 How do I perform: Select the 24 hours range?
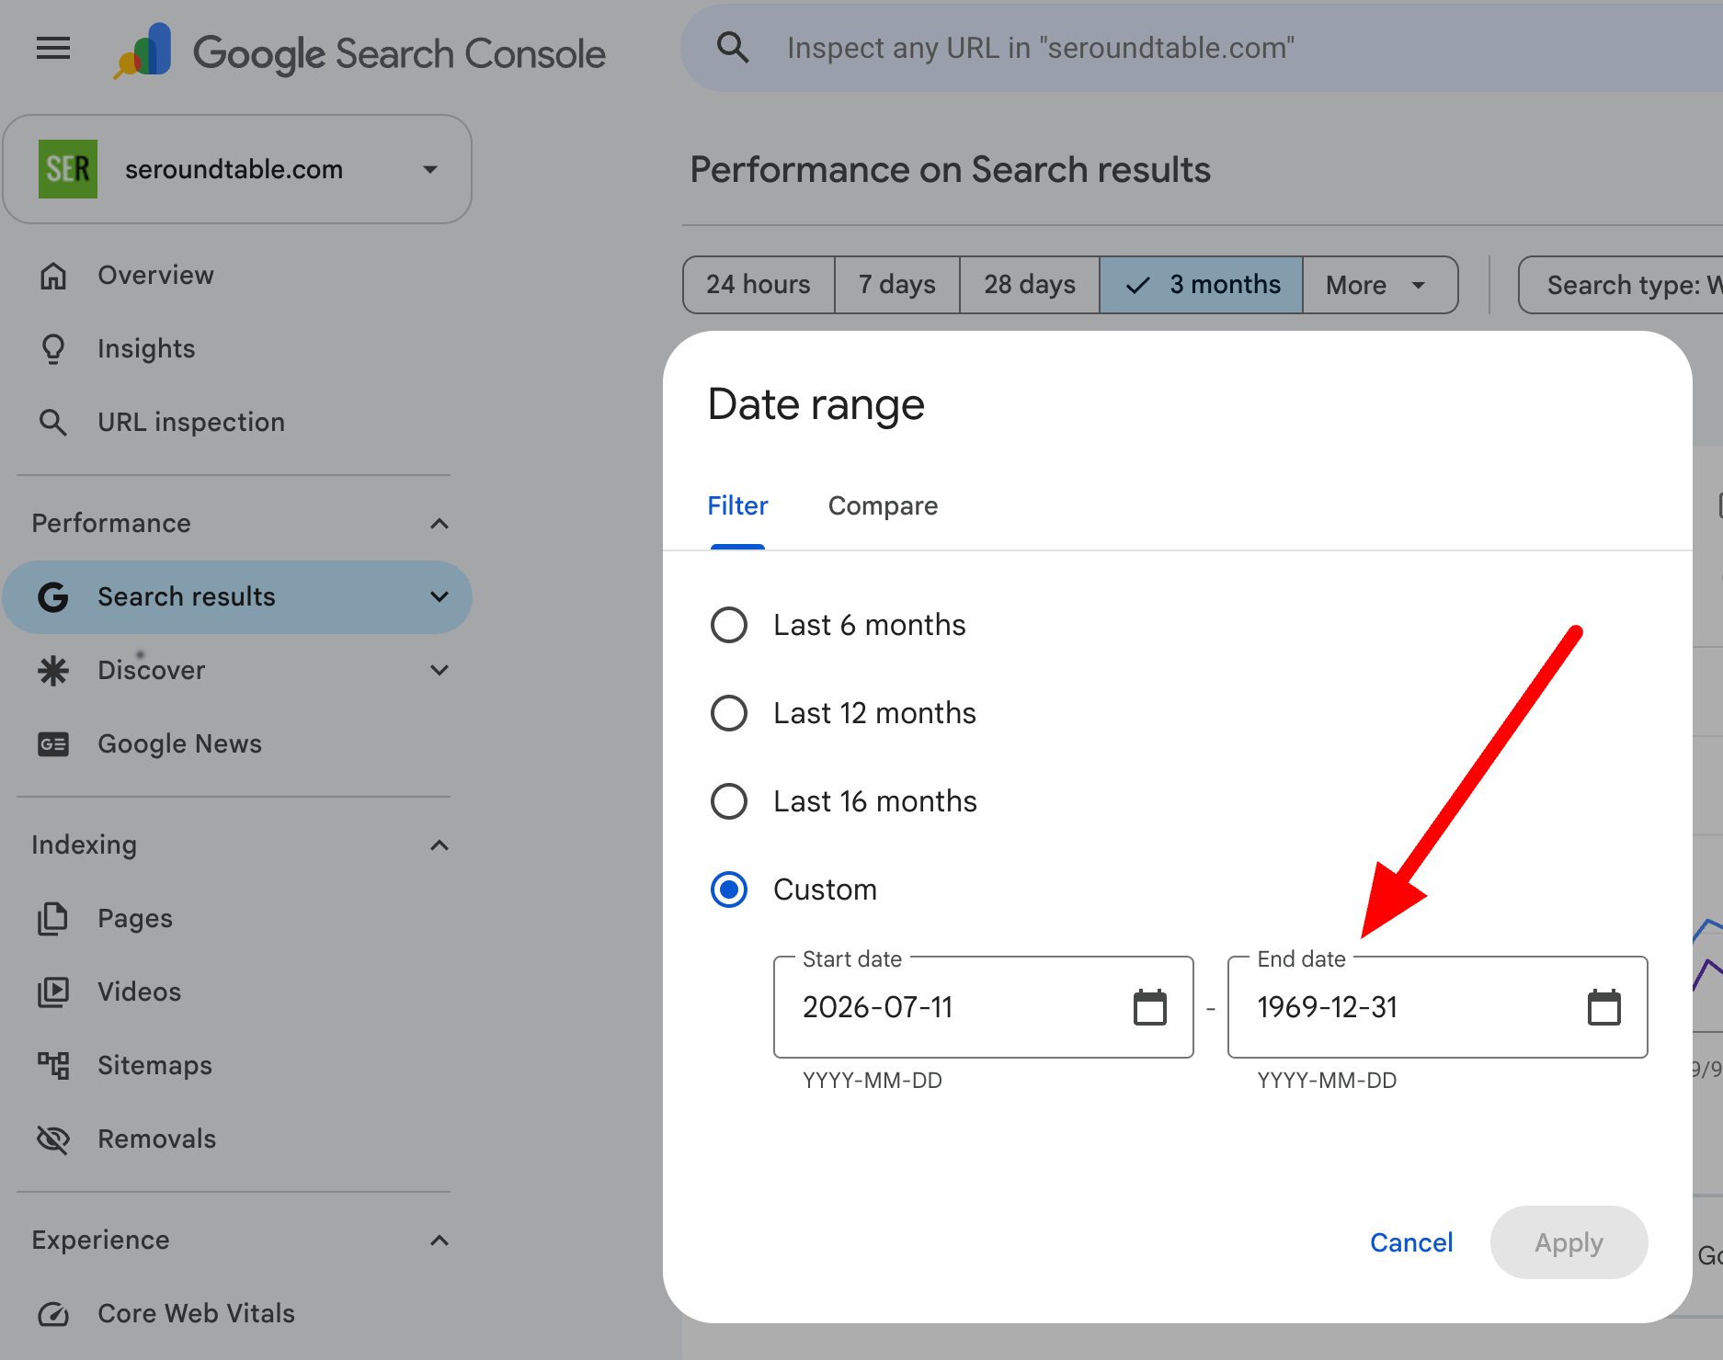tap(759, 285)
